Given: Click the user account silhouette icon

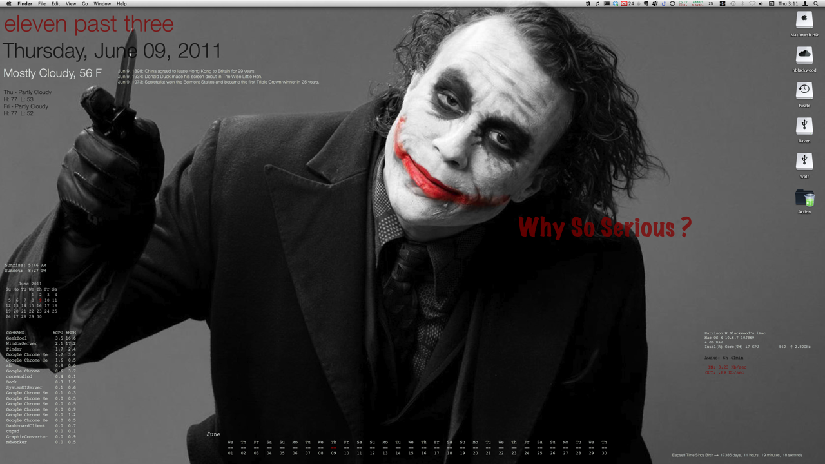Looking at the screenshot, I should [806, 4].
